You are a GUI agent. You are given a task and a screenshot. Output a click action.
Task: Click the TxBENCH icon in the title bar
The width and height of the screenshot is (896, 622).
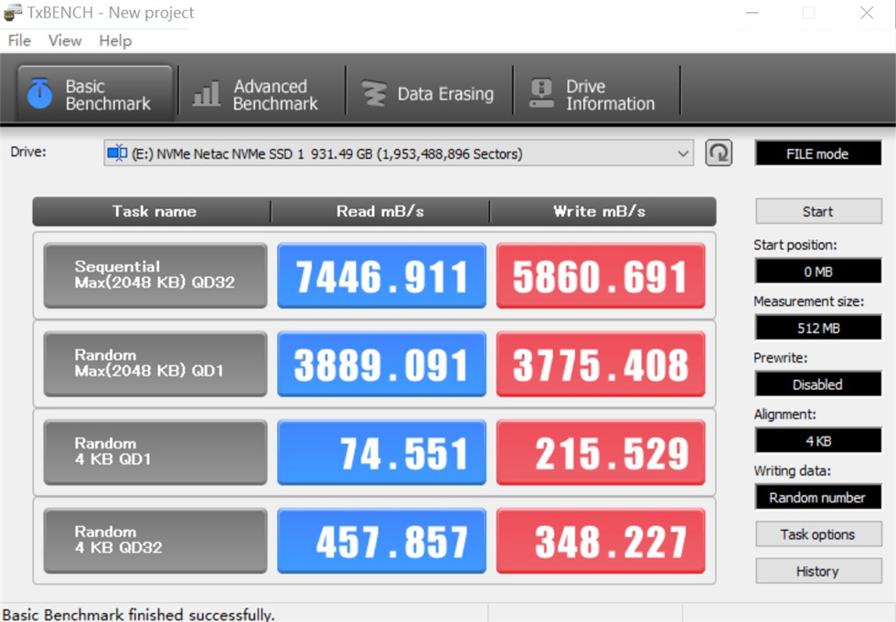click(x=13, y=12)
